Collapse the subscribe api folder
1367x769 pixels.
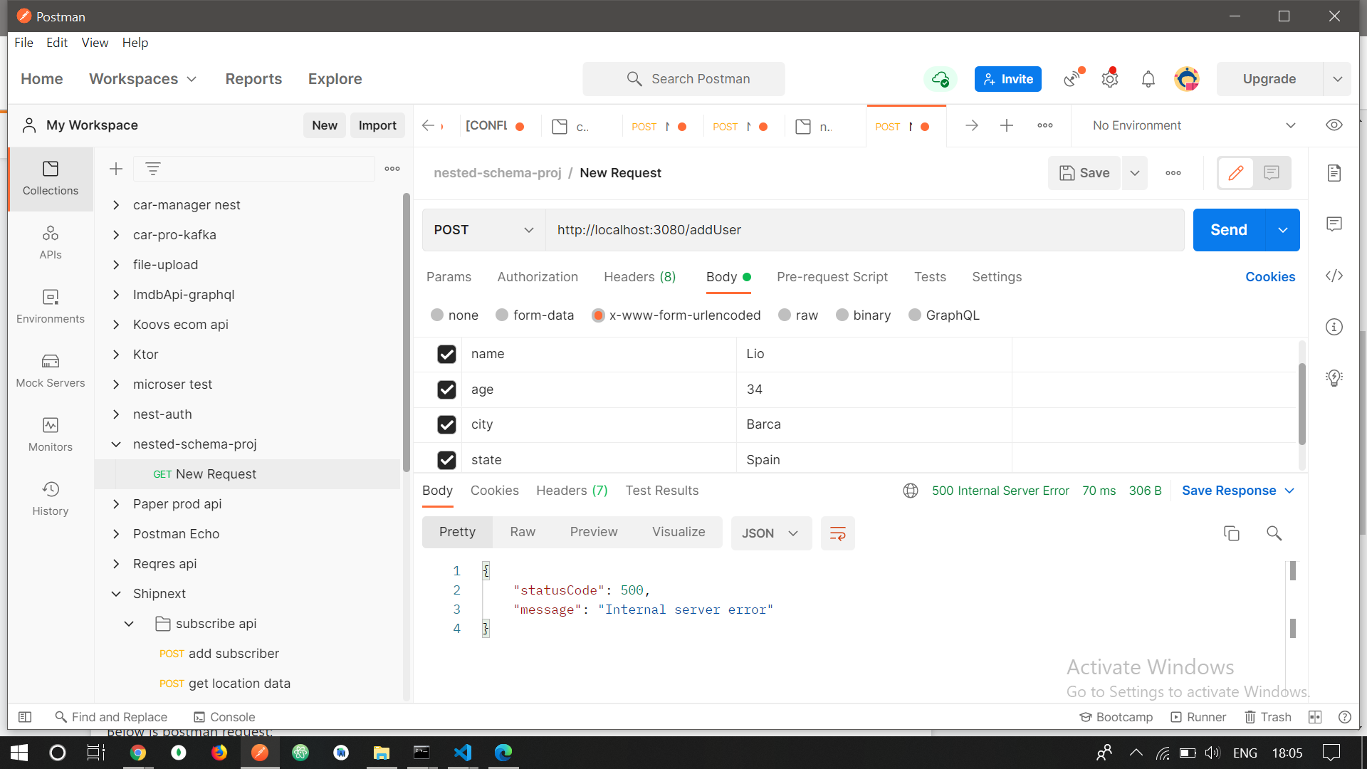[129, 624]
